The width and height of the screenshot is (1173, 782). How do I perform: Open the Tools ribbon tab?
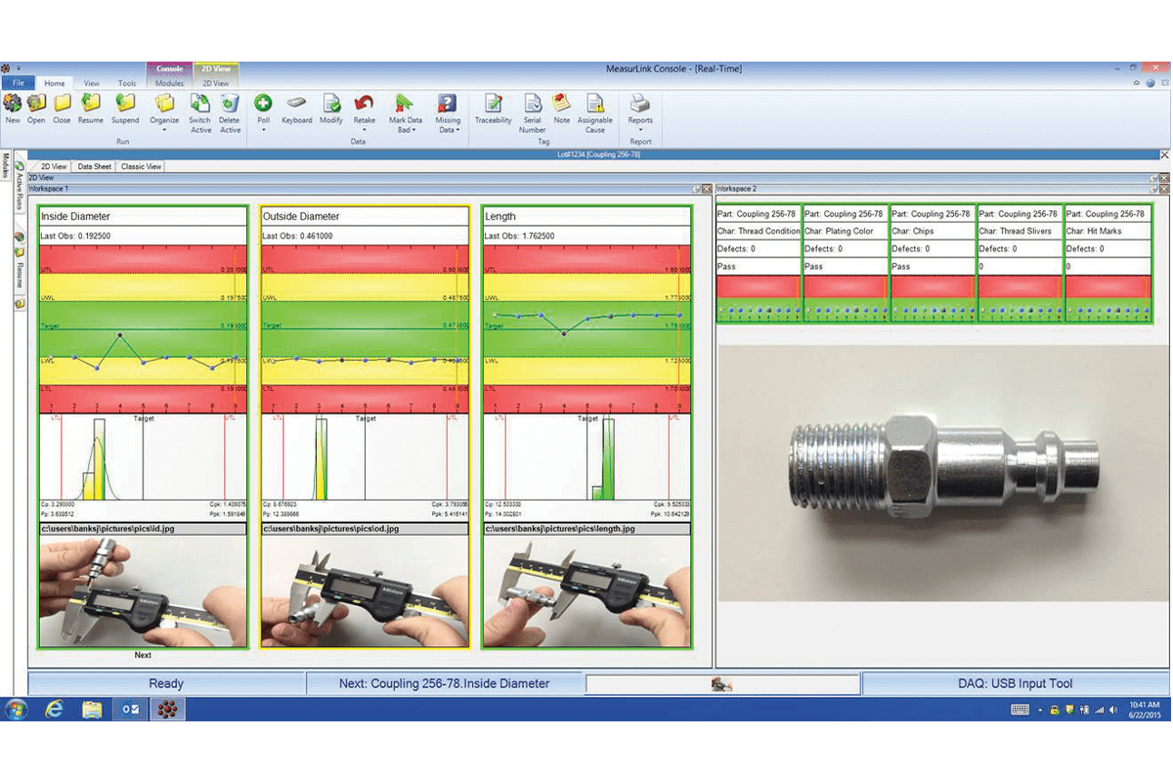pos(127,84)
